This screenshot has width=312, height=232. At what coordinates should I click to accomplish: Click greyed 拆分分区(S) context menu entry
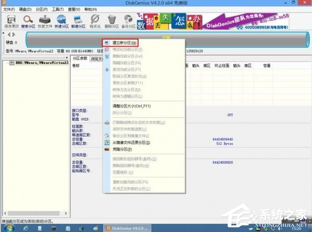(x=122, y=113)
